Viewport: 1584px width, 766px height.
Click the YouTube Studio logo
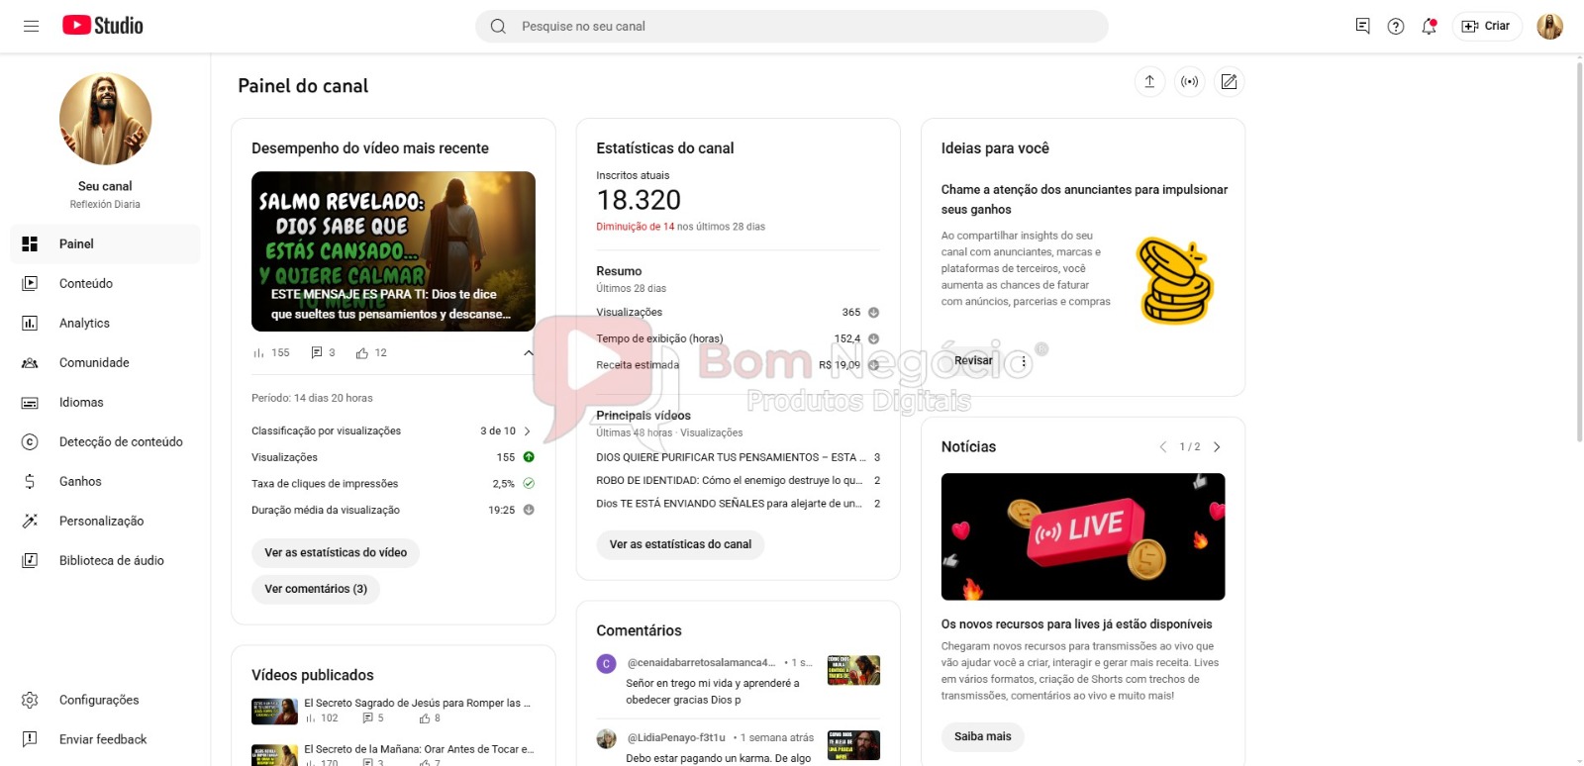pos(103,26)
